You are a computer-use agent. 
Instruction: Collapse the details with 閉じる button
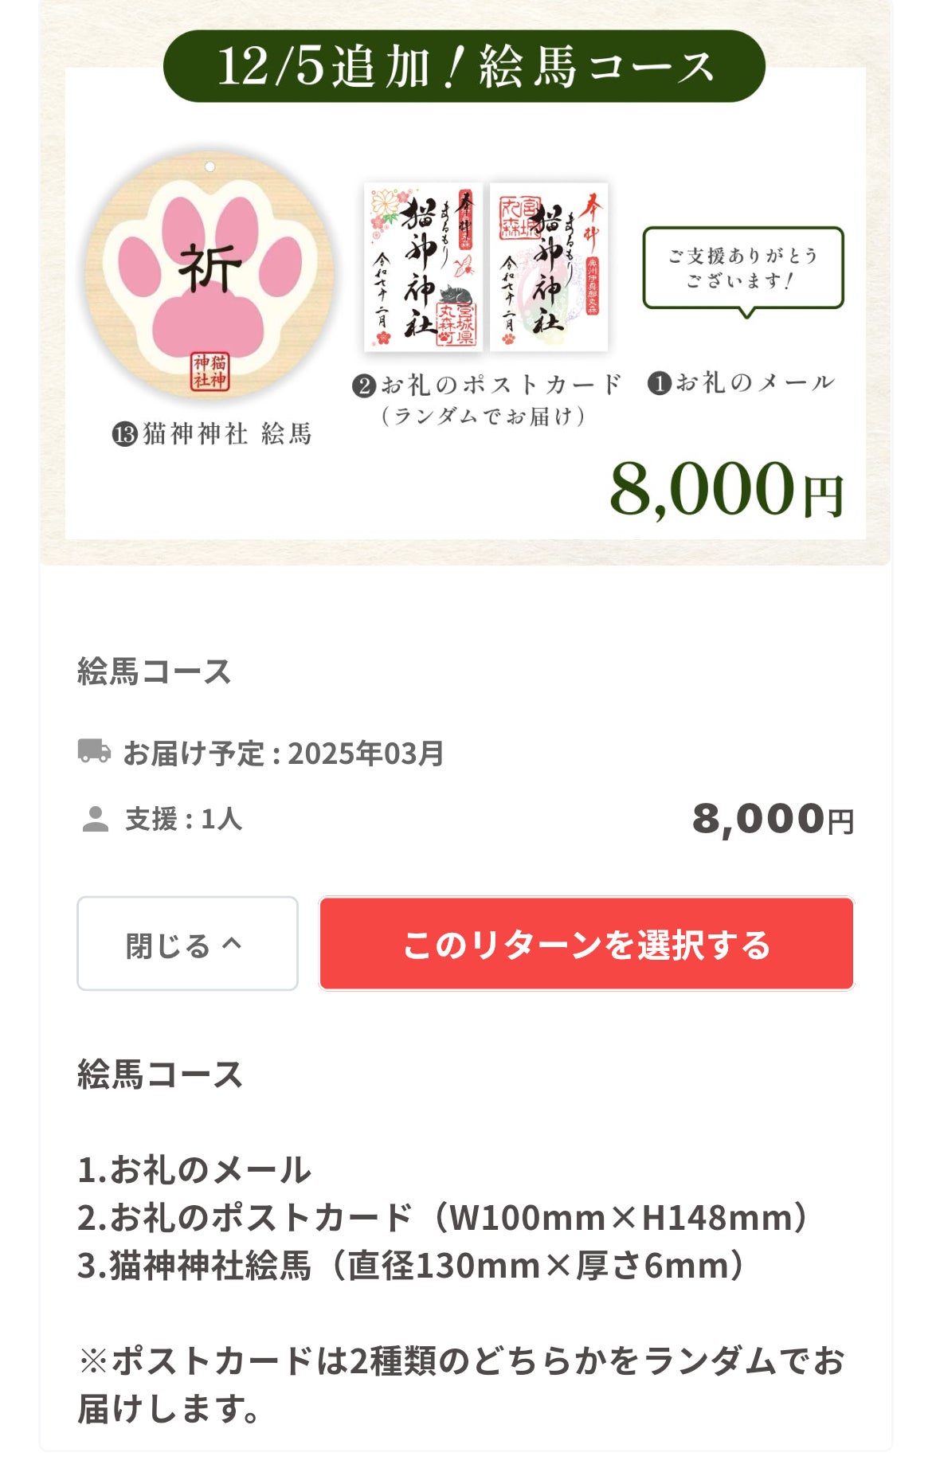click(x=187, y=944)
